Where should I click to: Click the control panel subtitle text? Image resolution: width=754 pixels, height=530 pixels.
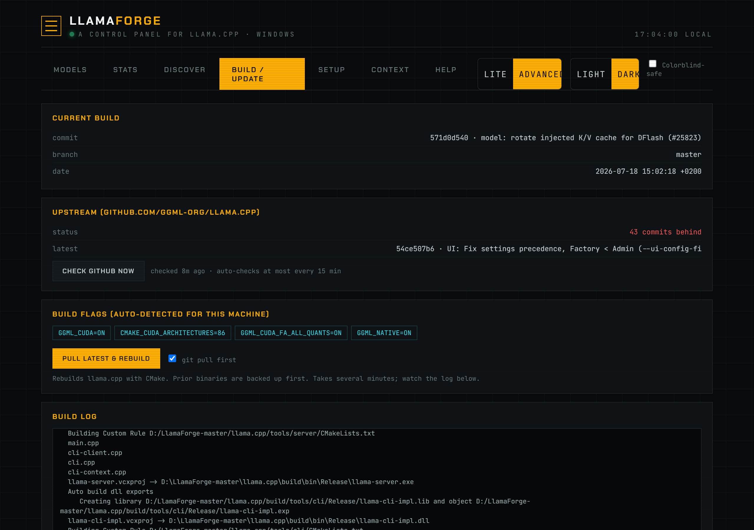point(186,34)
